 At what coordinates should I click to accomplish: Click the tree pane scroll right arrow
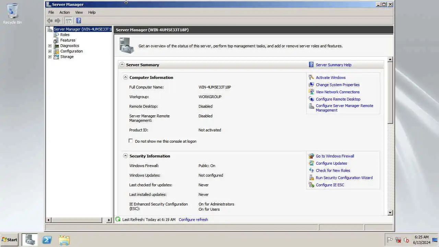coord(109,220)
